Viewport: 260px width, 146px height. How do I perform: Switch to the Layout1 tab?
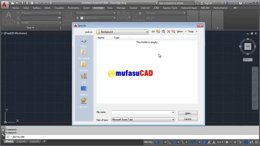pyautogui.click(x=22, y=141)
